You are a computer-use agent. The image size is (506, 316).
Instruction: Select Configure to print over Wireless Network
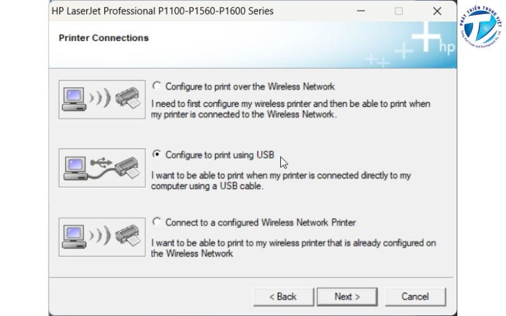[157, 86]
